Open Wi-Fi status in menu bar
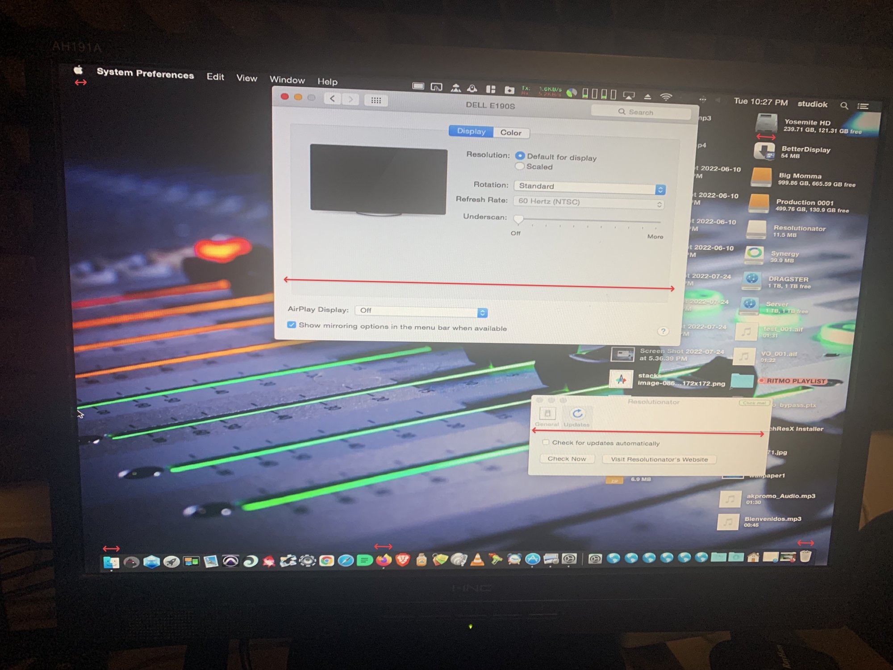 pyautogui.click(x=666, y=96)
